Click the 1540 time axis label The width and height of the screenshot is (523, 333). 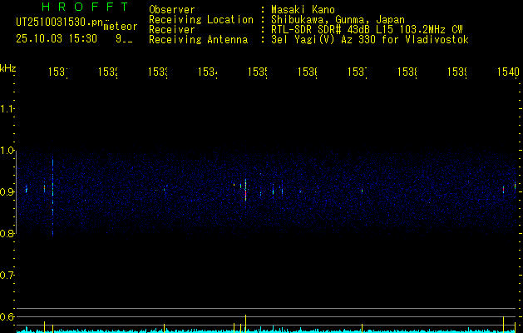(x=508, y=72)
